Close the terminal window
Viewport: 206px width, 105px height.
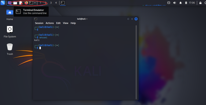click(x=136, y=19)
